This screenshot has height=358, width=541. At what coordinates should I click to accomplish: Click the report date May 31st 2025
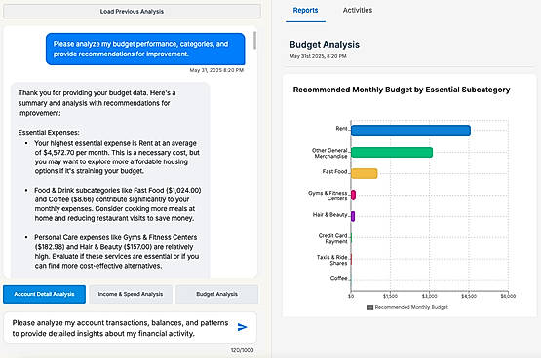coord(318,56)
